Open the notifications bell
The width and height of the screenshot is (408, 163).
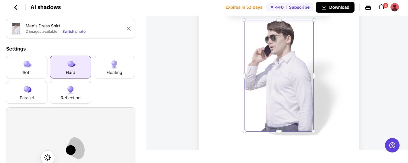click(381, 8)
